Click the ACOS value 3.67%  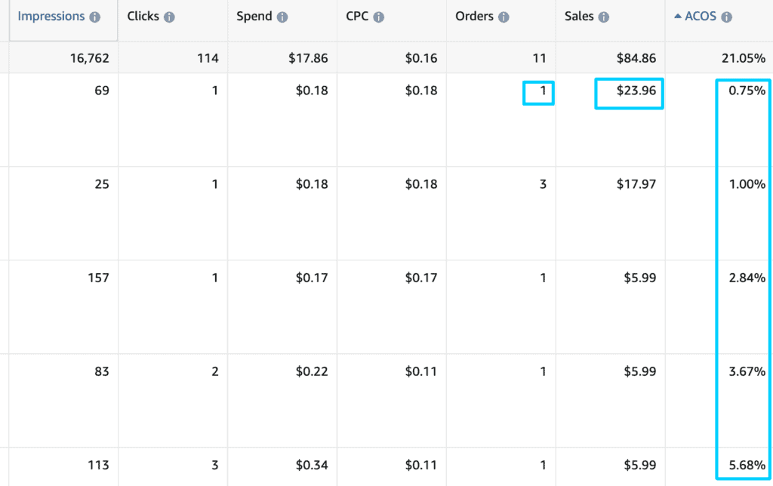tap(747, 371)
